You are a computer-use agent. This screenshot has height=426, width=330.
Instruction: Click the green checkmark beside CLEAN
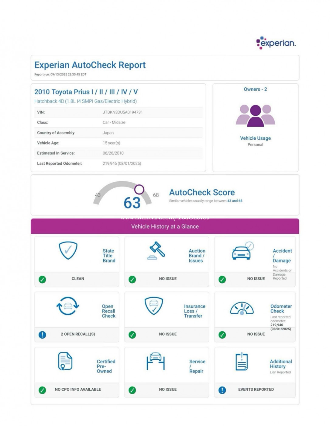[43, 279]
